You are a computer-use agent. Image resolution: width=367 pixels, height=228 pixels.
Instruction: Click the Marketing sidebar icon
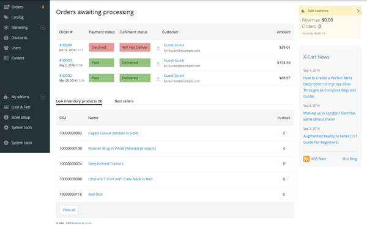coord(6,27)
